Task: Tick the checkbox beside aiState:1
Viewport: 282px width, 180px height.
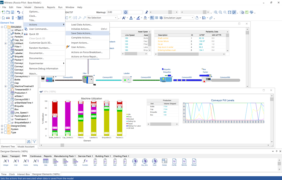Action: point(9,96)
